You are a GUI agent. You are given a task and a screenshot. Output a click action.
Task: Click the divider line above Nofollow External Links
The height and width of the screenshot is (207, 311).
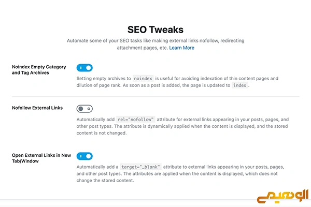click(x=155, y=97)
